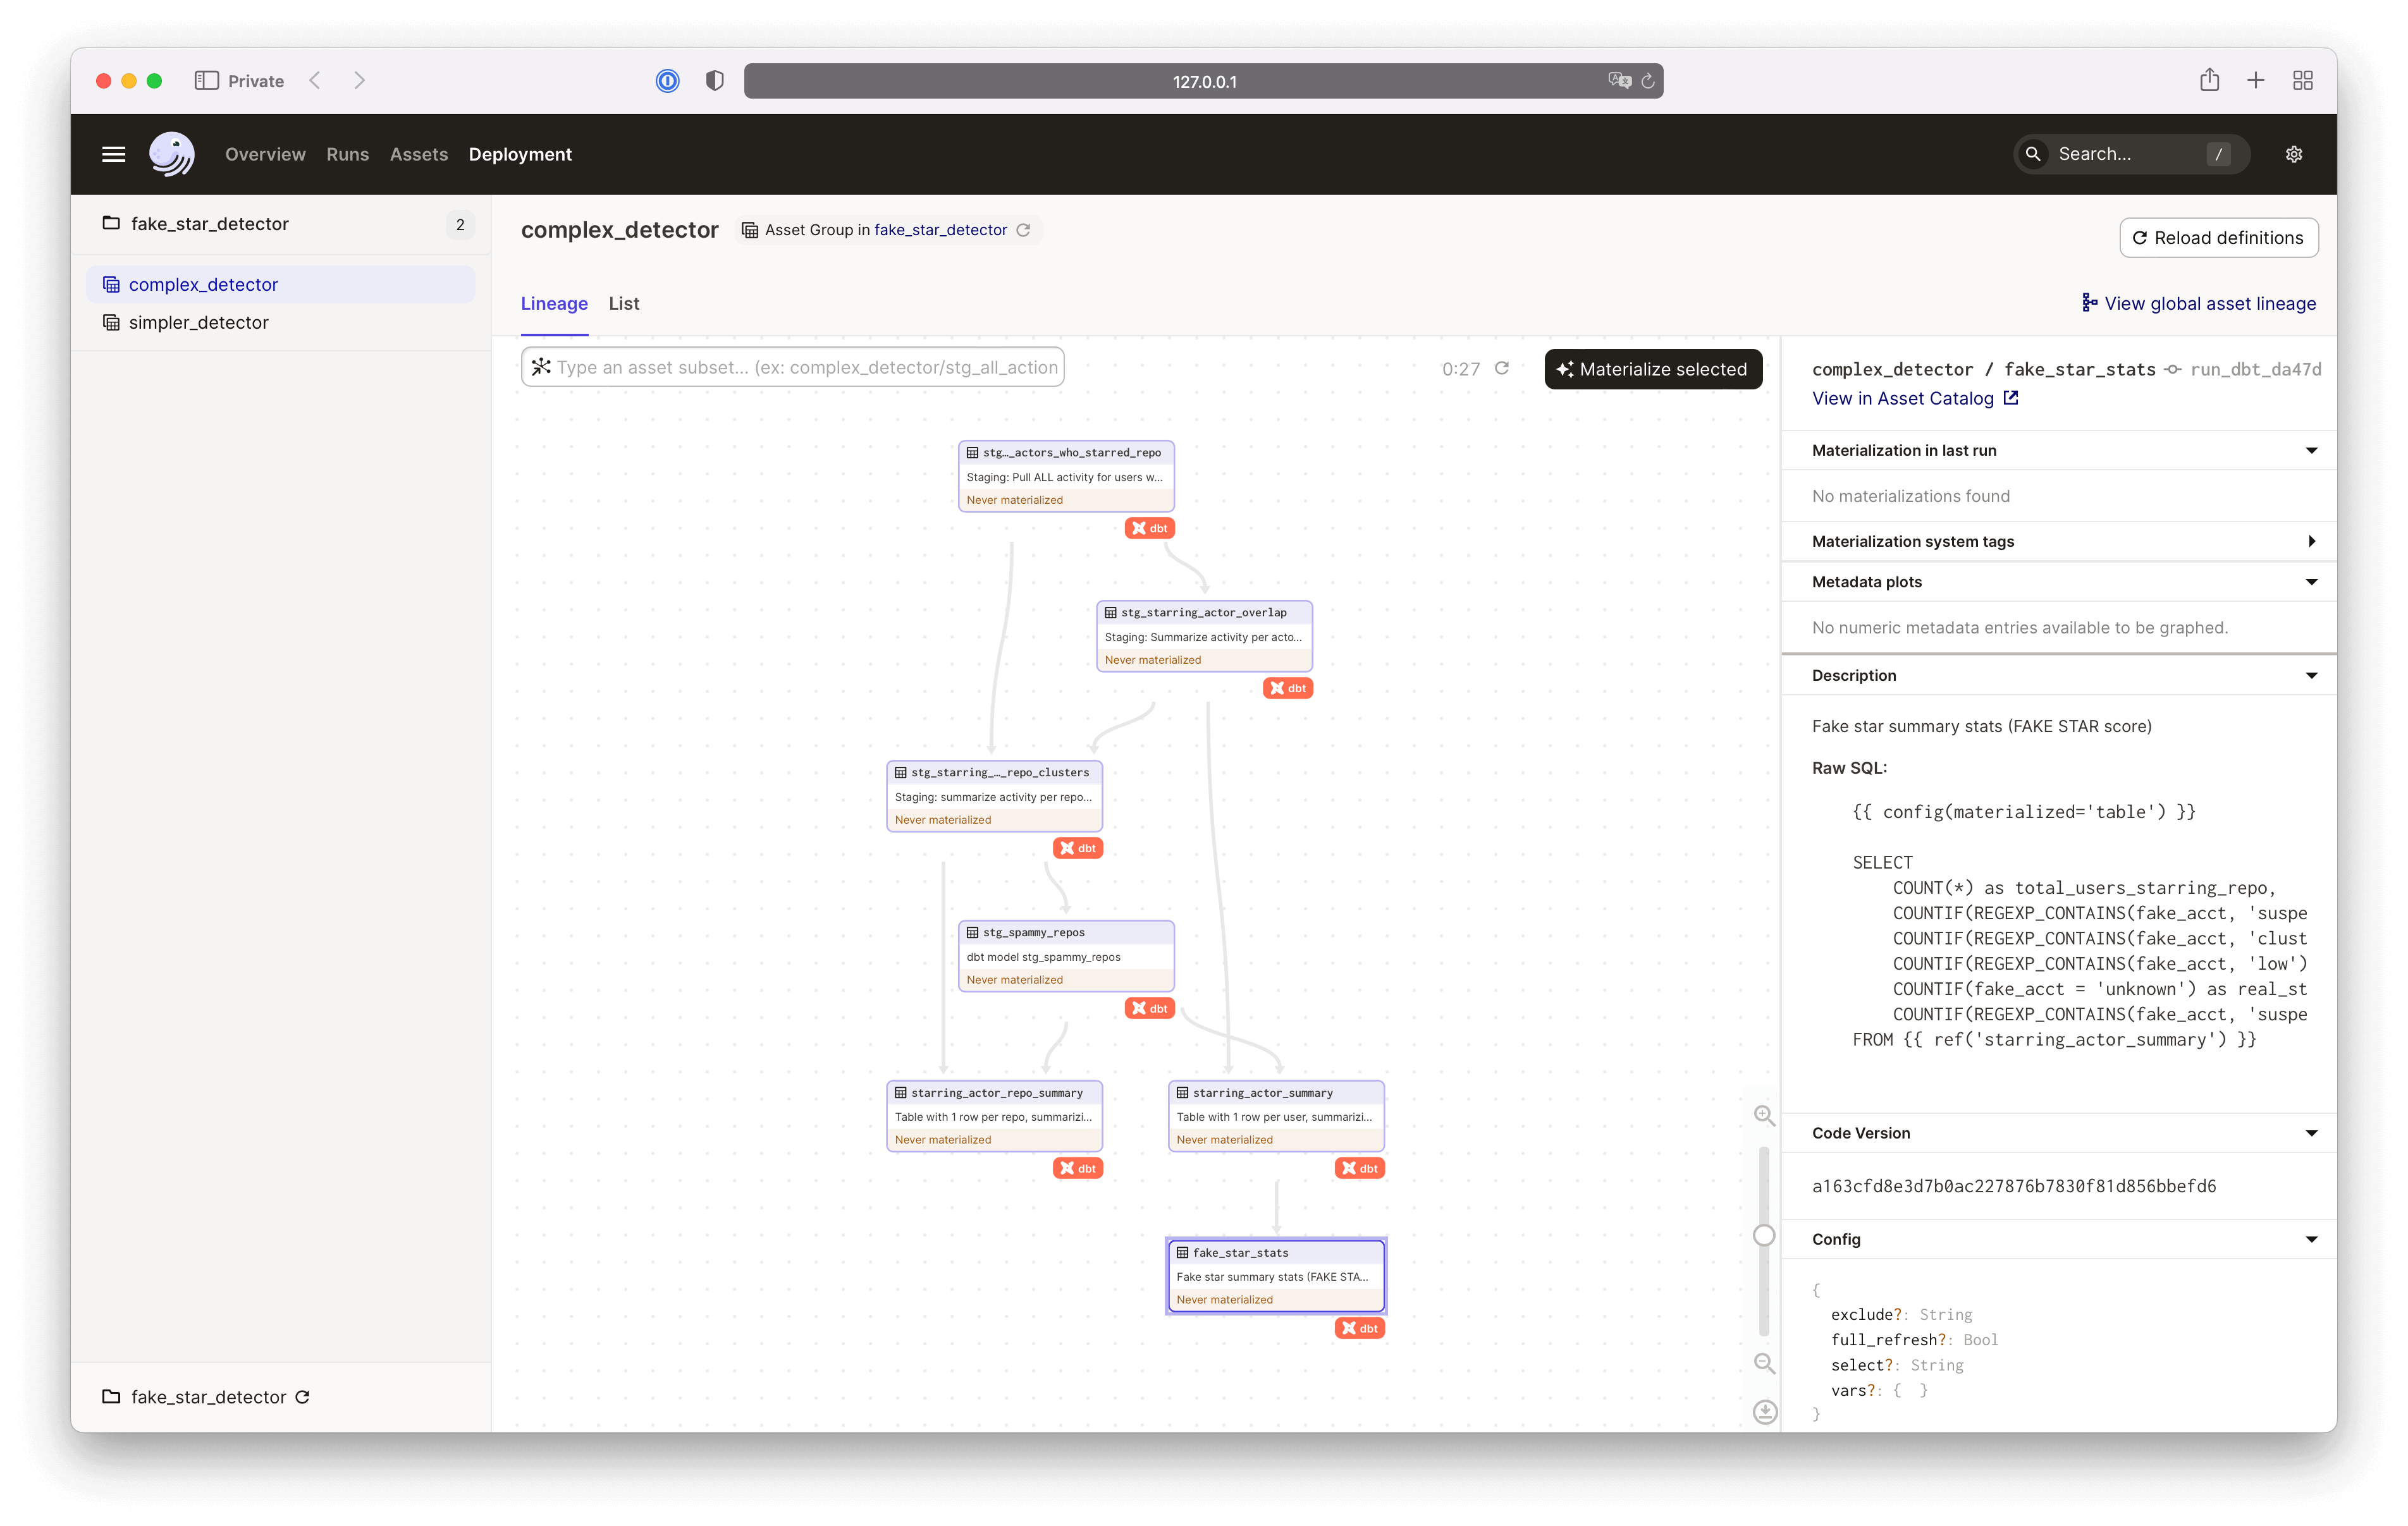Click the dbt badge under fake_star_stats
This screenshot has height=1526, width=2408.
coord(1359,1328)
